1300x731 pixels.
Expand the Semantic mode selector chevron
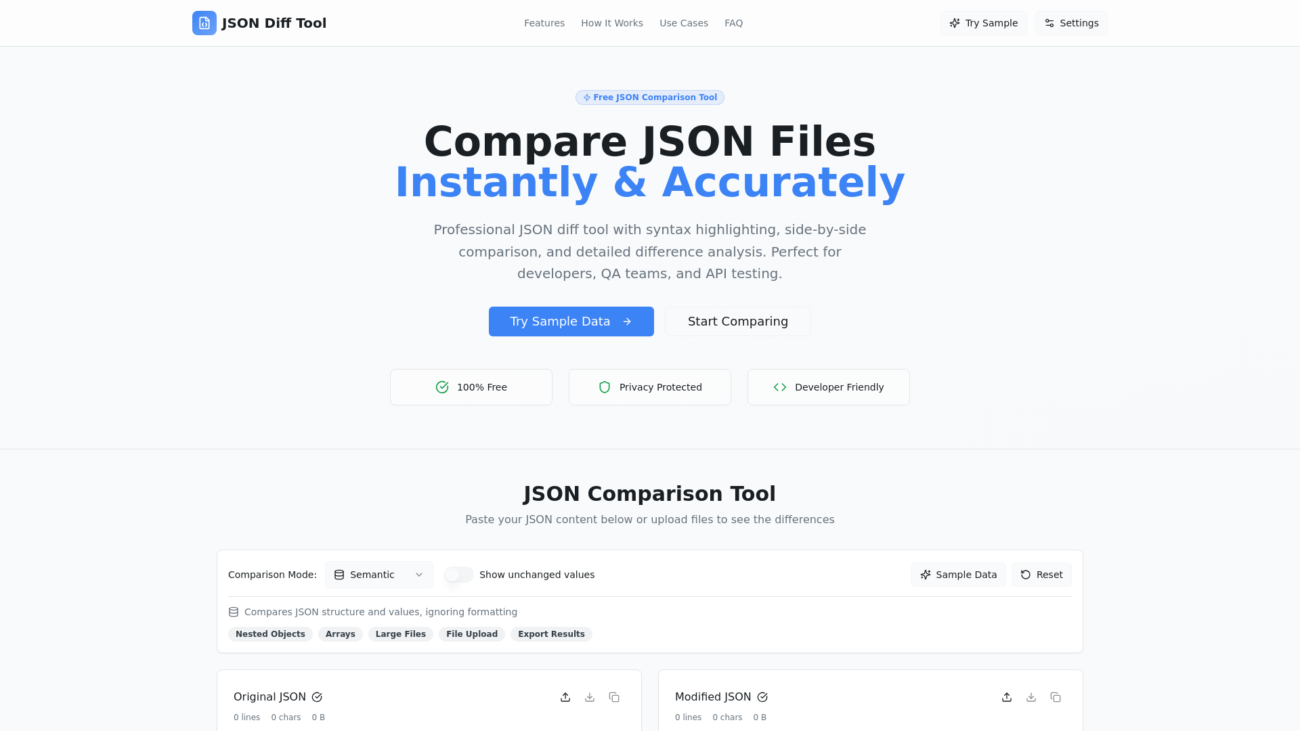coord(418,575)
